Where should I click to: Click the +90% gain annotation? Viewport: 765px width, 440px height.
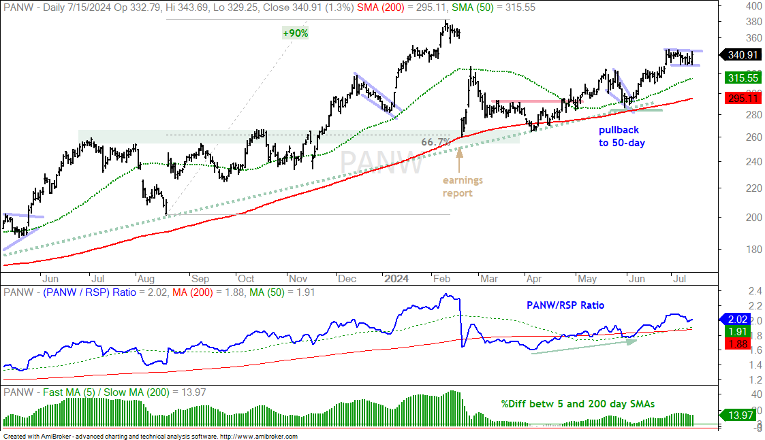pyautogui.click(x=295, y=33)
